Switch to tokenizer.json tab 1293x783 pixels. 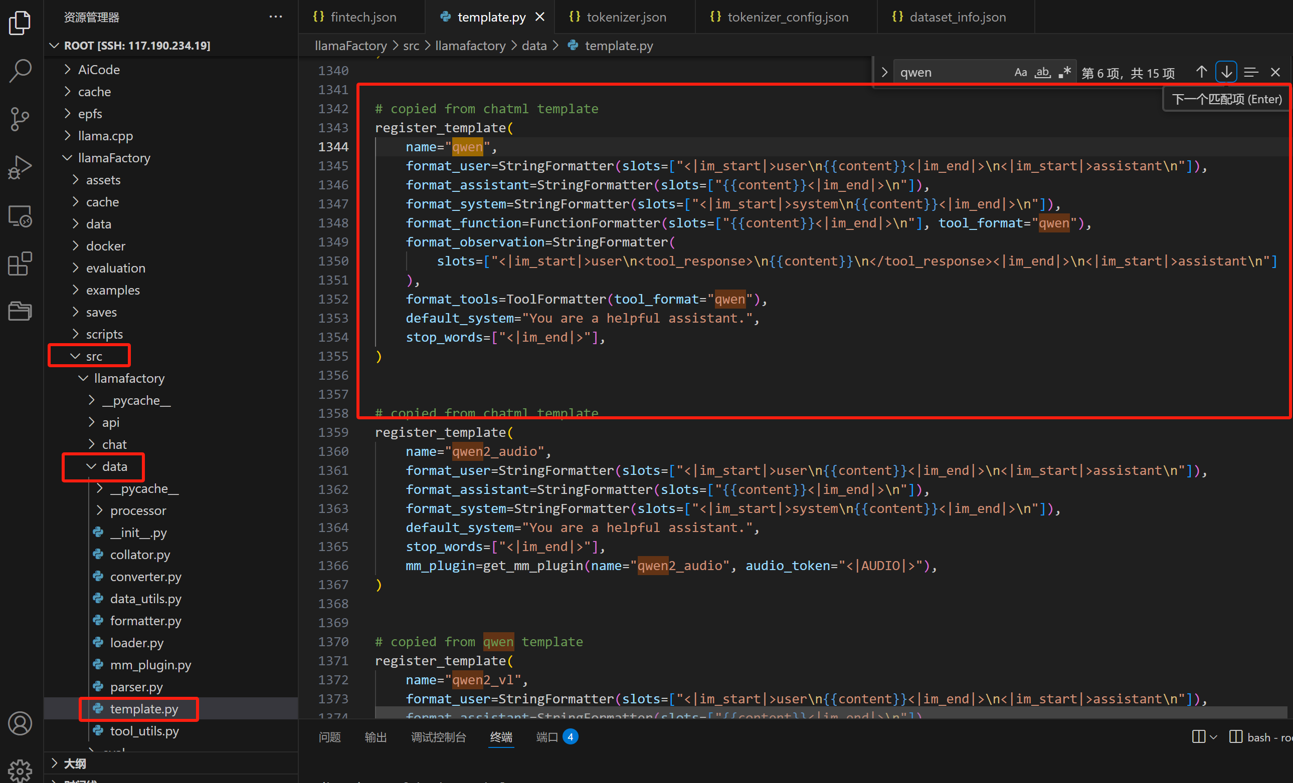point(626,17)
